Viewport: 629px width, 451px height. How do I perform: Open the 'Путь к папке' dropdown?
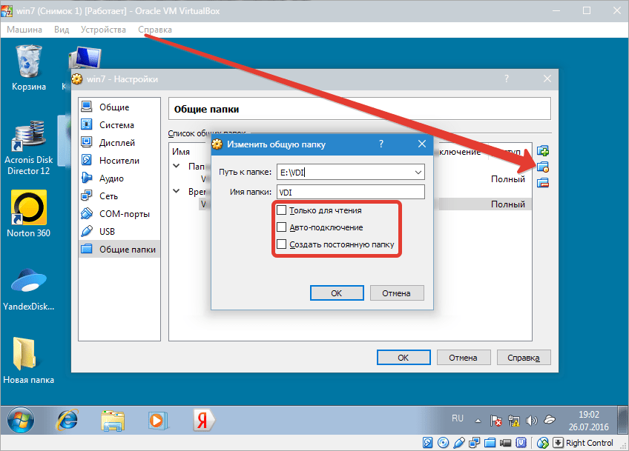tap(417, 173)
